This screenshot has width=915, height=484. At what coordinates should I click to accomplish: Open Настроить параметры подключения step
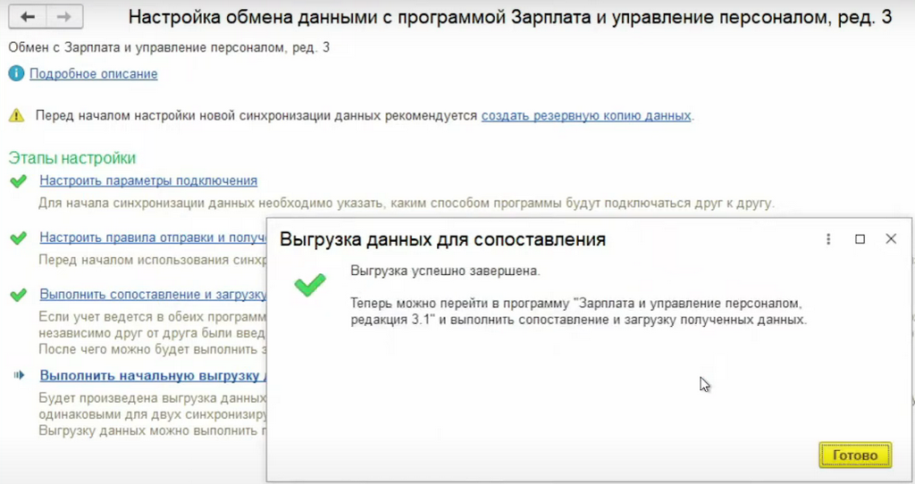[148, 180]
